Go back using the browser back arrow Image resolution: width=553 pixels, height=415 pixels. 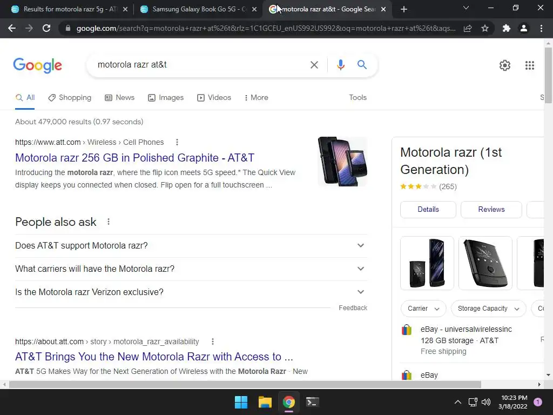12,28
